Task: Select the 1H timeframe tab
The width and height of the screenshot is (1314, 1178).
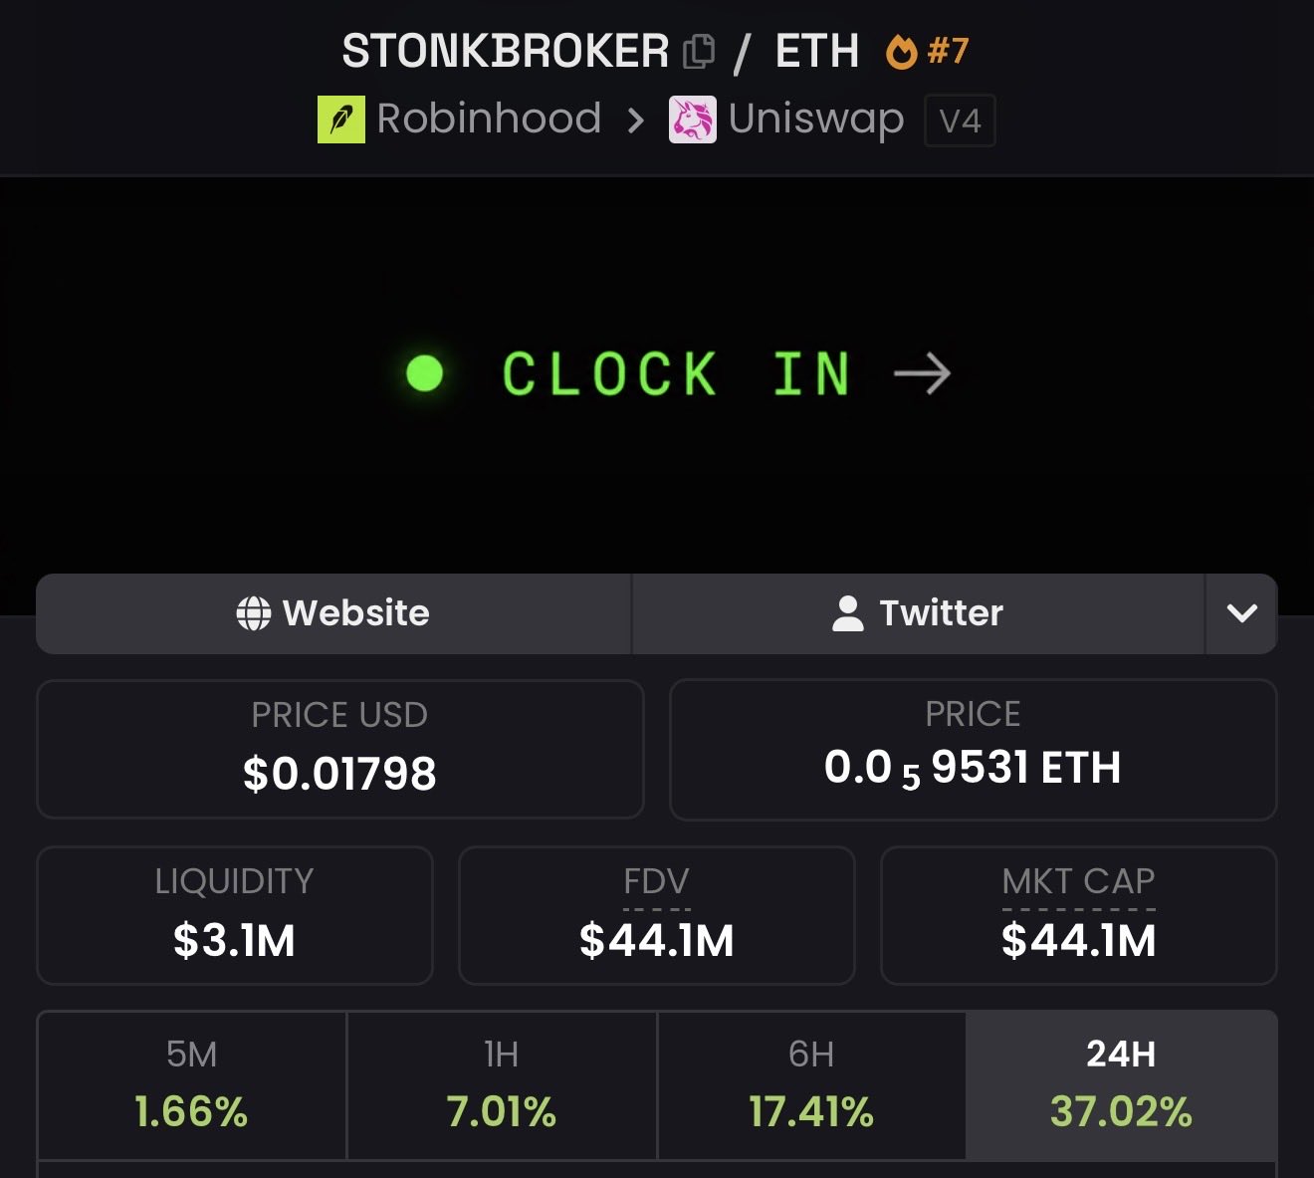Action: (502, 1085)
